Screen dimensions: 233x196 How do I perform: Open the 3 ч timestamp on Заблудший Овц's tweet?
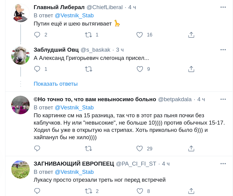pos(120,50)
